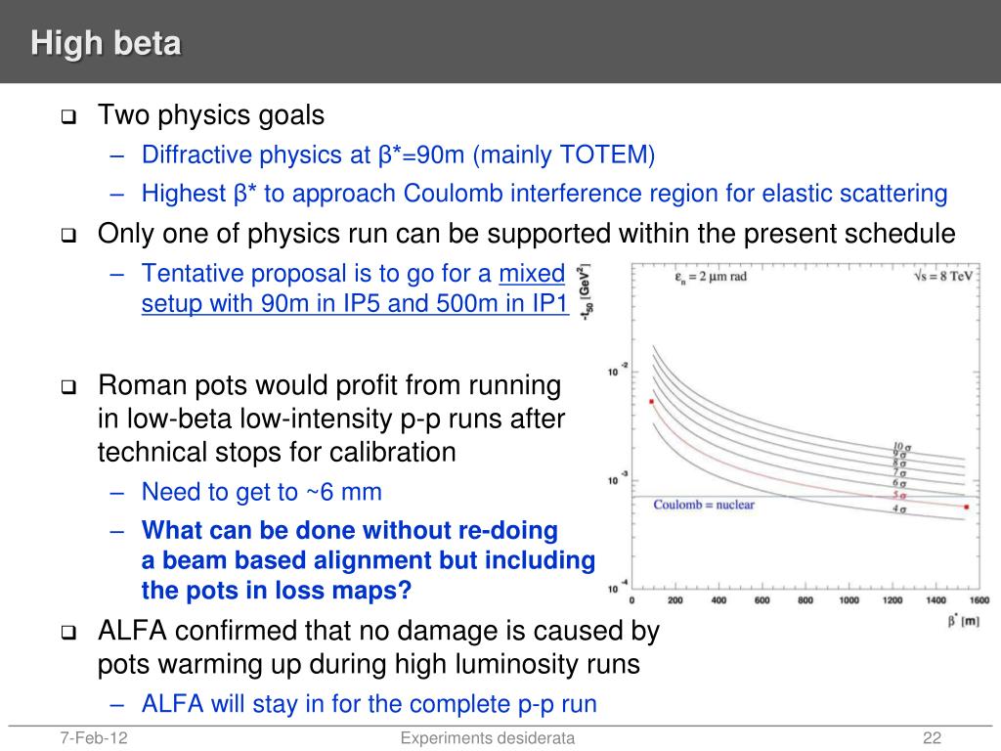Select the 'εn = 2 μm rad' annotation
The image size is (1001, 751).
tap(711, 277)
